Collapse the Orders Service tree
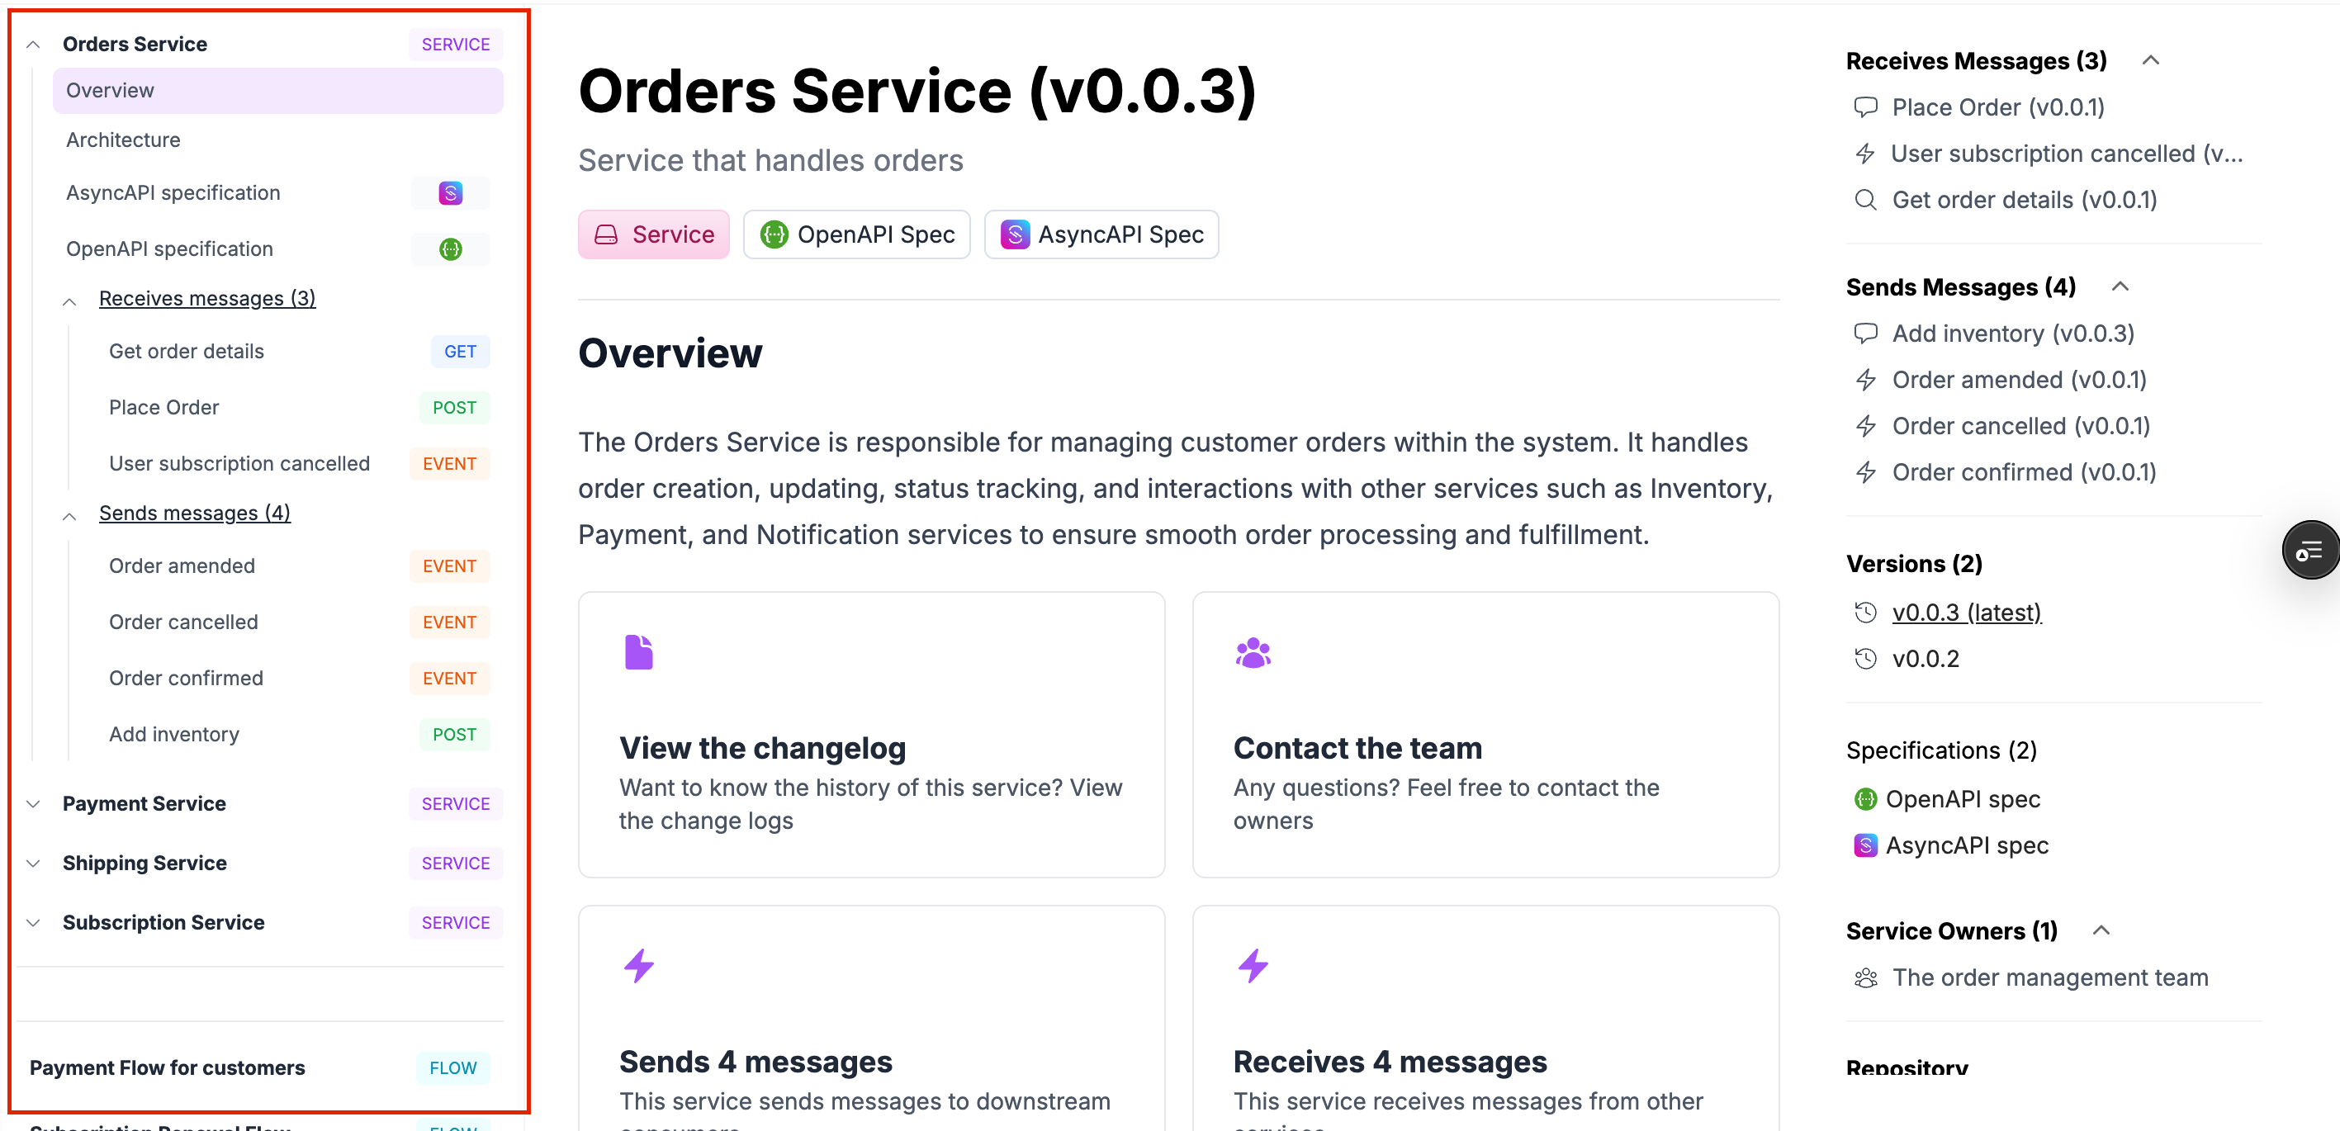This screenshot has width=2340, height=1131. [32, 43]
